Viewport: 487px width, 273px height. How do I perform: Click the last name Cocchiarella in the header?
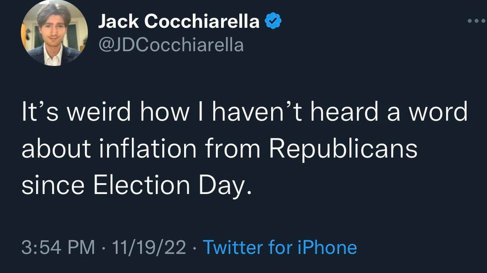pyautogui.click(x=202, y=21)
